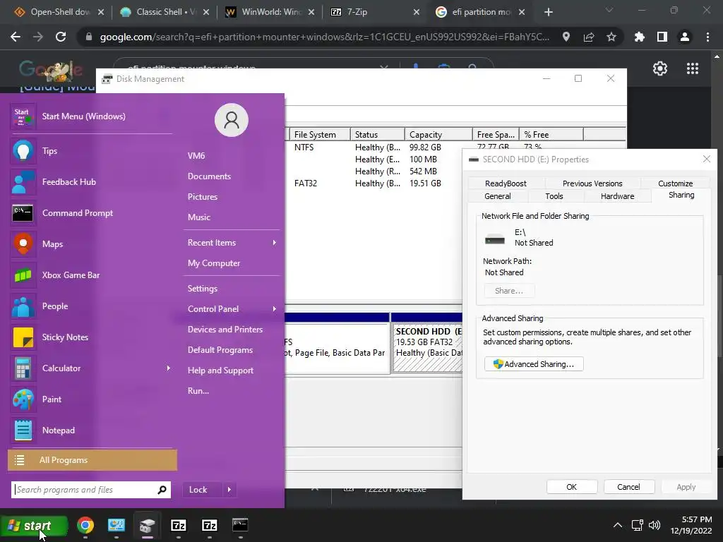Open Chrome three-dot menu
723x542 pixels.
707,37
